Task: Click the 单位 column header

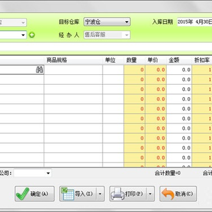Action: pyautogui.click(x=113, y=60)
